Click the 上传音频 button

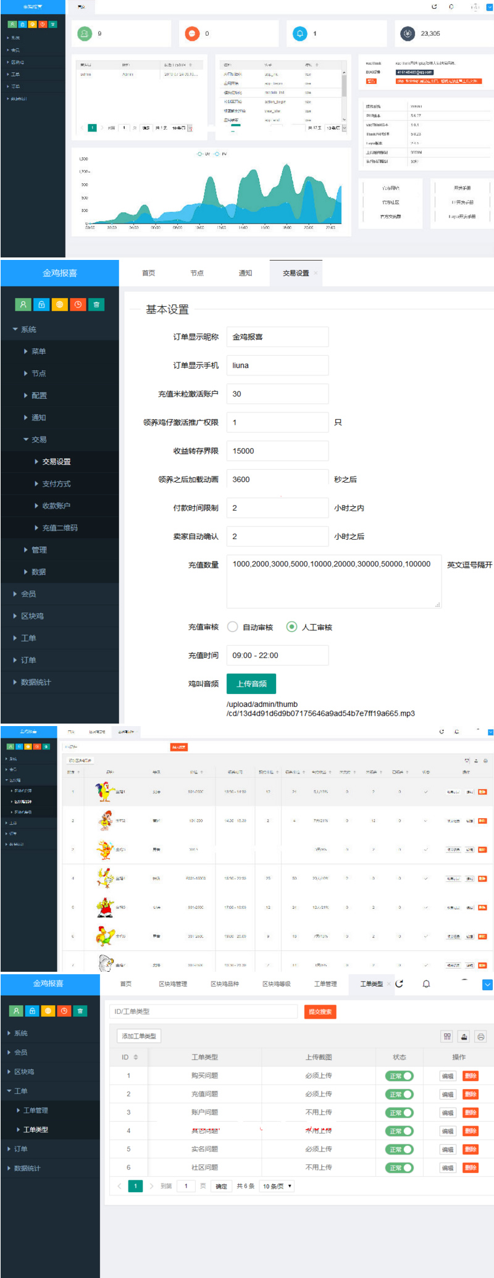[x=251, y=683]
